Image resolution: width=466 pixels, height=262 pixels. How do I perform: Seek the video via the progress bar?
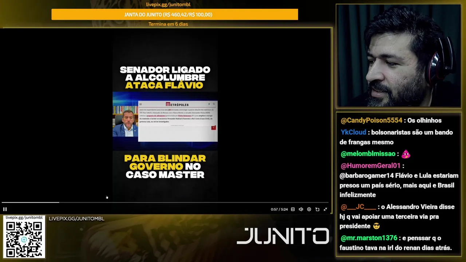165,202
